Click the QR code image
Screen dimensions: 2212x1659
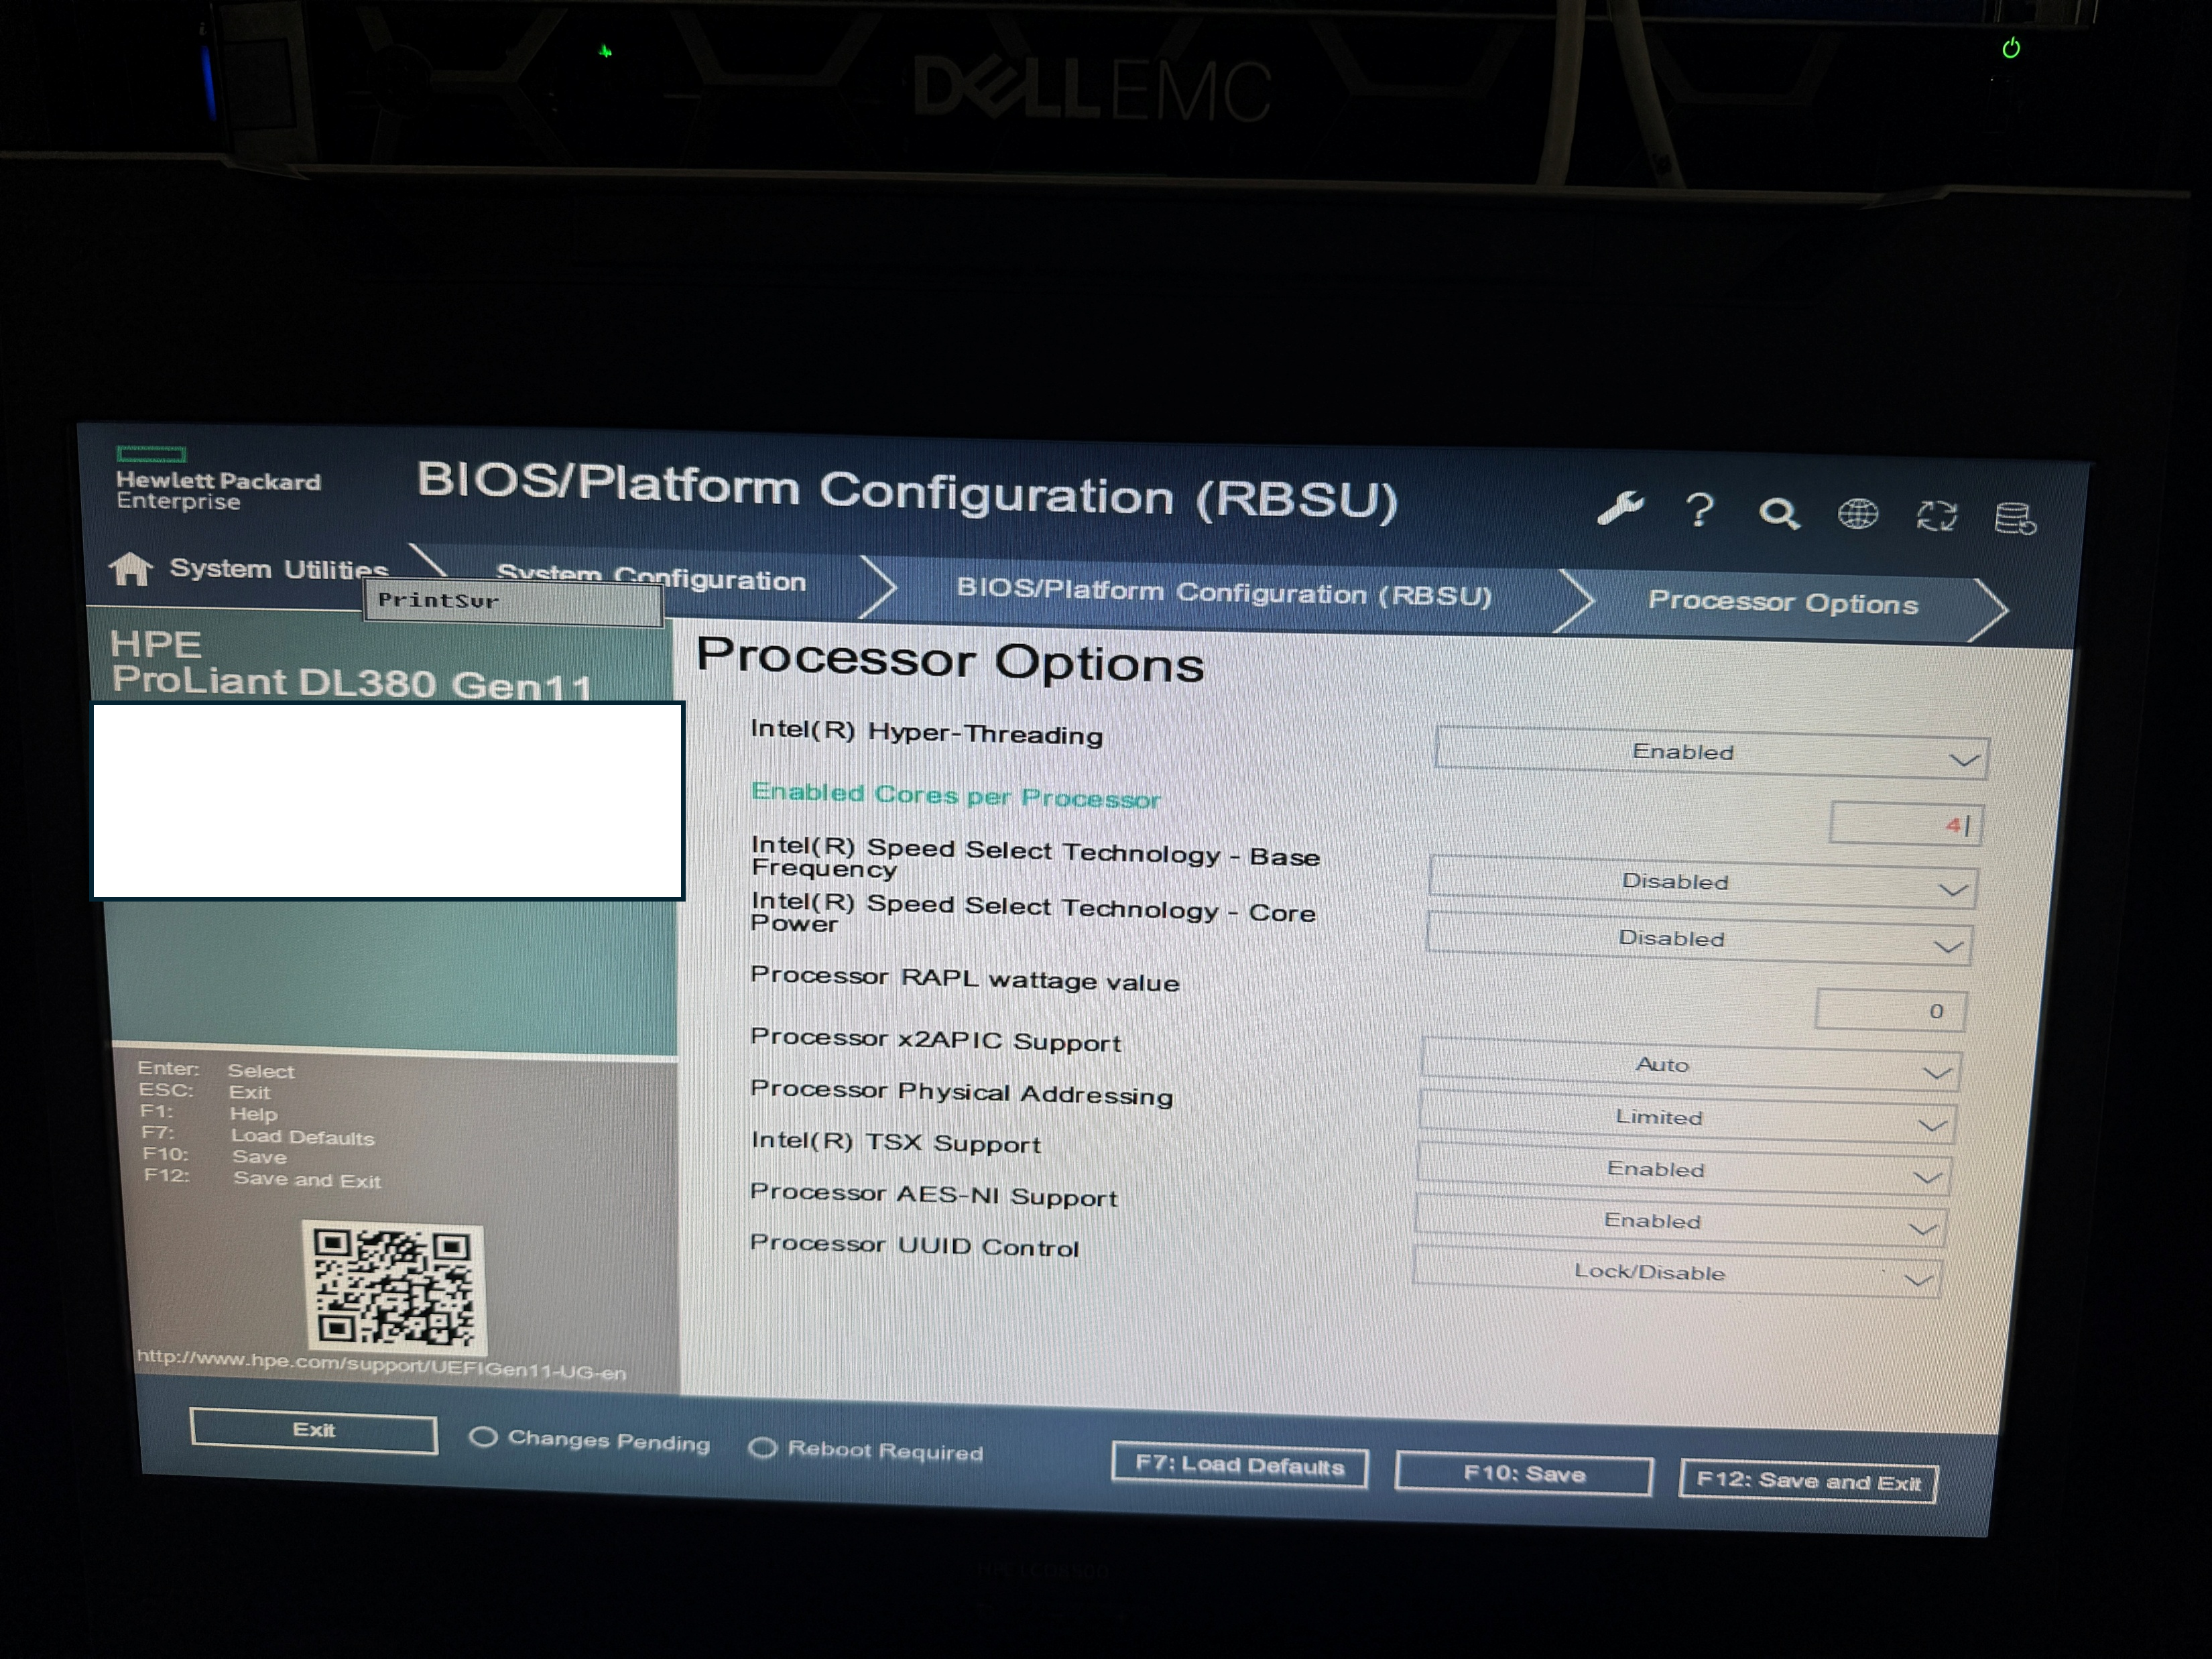[393, 1287]
